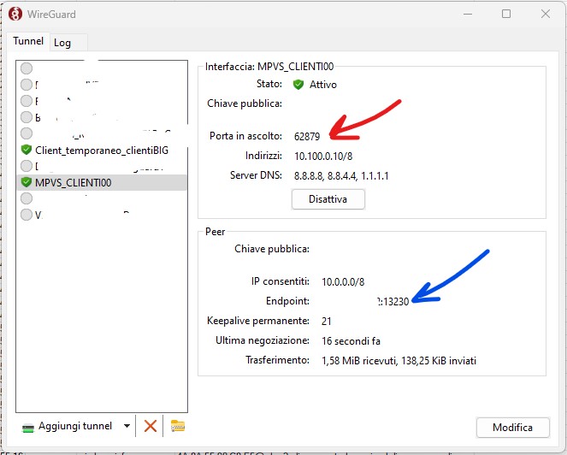This screenshot has width=567, height=455.
Task: Click green shield next to MPVS_CLIENTI00 in list
Action: [27, 181]
